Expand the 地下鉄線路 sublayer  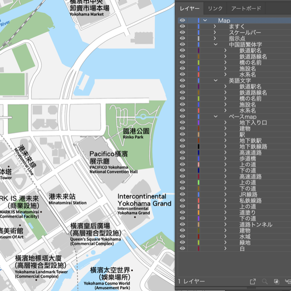pyautogui.click(x=225, y=146)
